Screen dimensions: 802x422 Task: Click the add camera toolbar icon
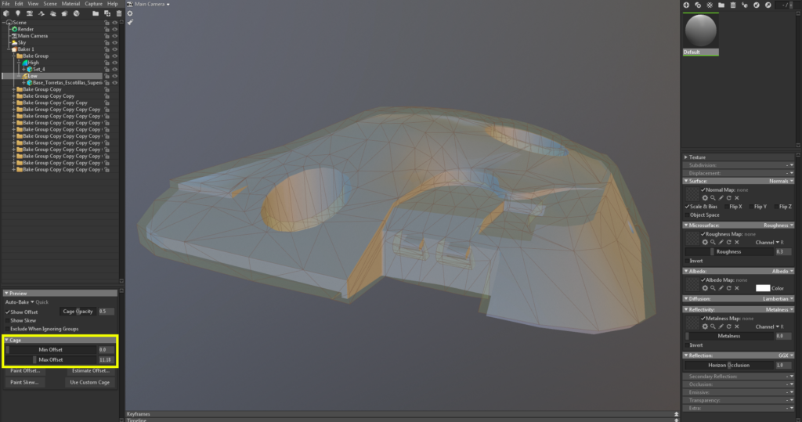coord(30,13)
